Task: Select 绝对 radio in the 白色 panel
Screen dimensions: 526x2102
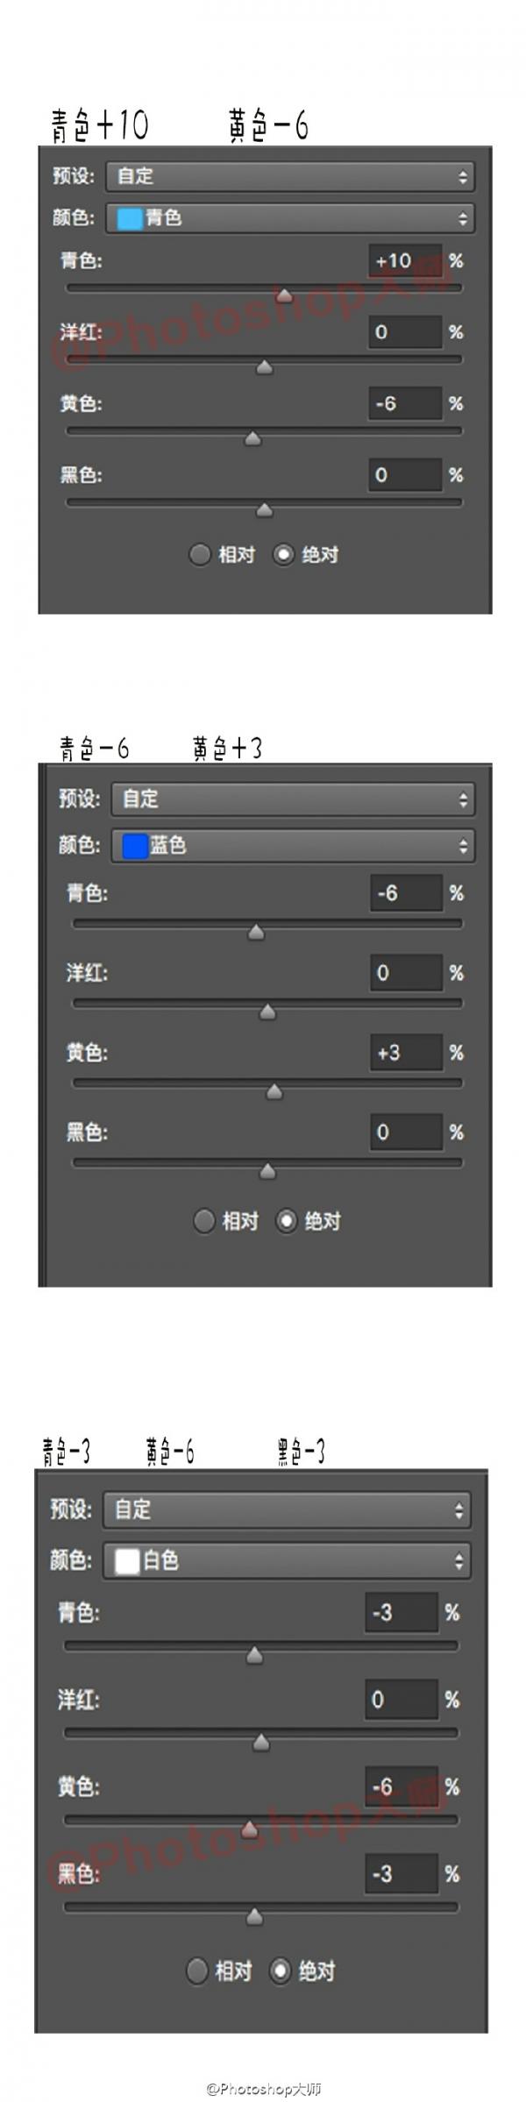Action: pos(280,1971)
